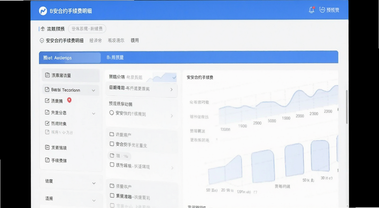Click the lightning logo in the blue header
Viewport: 379px width, 208px height.
[43, 11]
